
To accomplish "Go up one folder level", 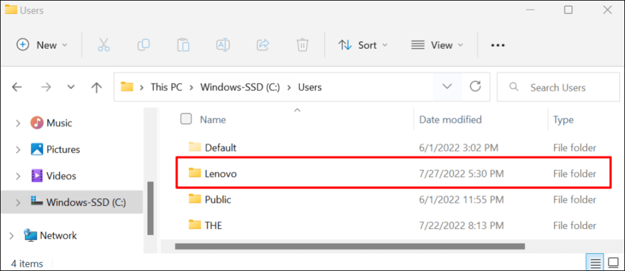I will (96, 87).
